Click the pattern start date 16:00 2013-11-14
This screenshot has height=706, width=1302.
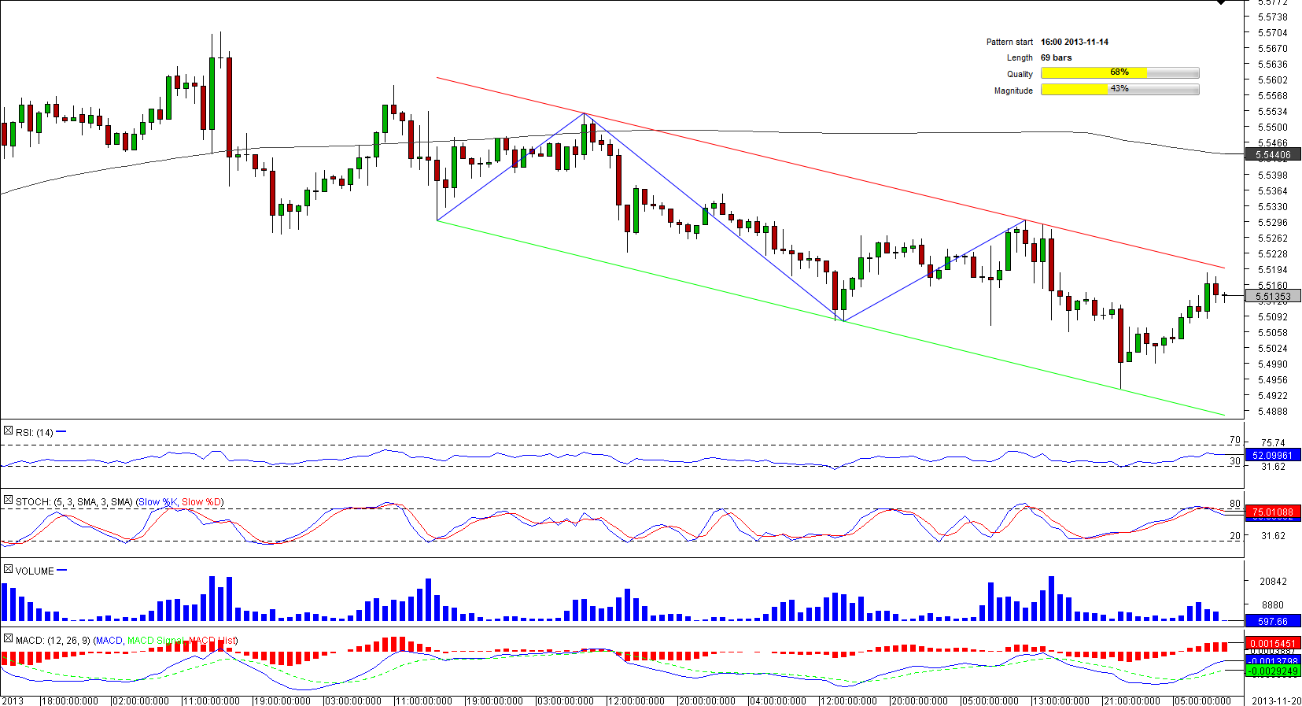click(x=1074, y=42)
